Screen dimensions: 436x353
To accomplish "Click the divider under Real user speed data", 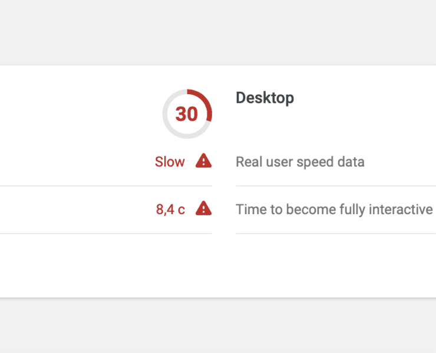I will [336, 186].
